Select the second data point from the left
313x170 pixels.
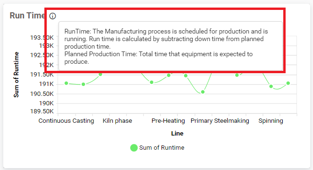[84, 85]
